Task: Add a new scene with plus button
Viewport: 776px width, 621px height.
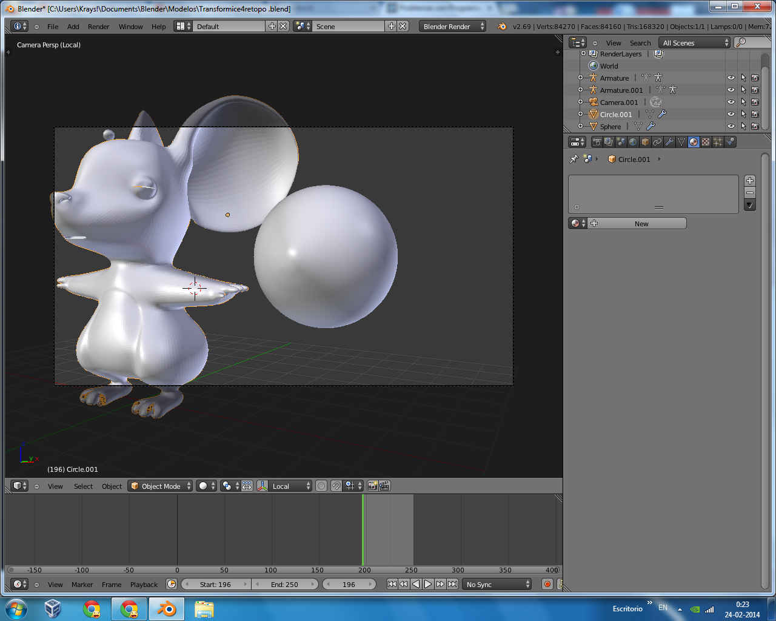Action: click(392, 26)
